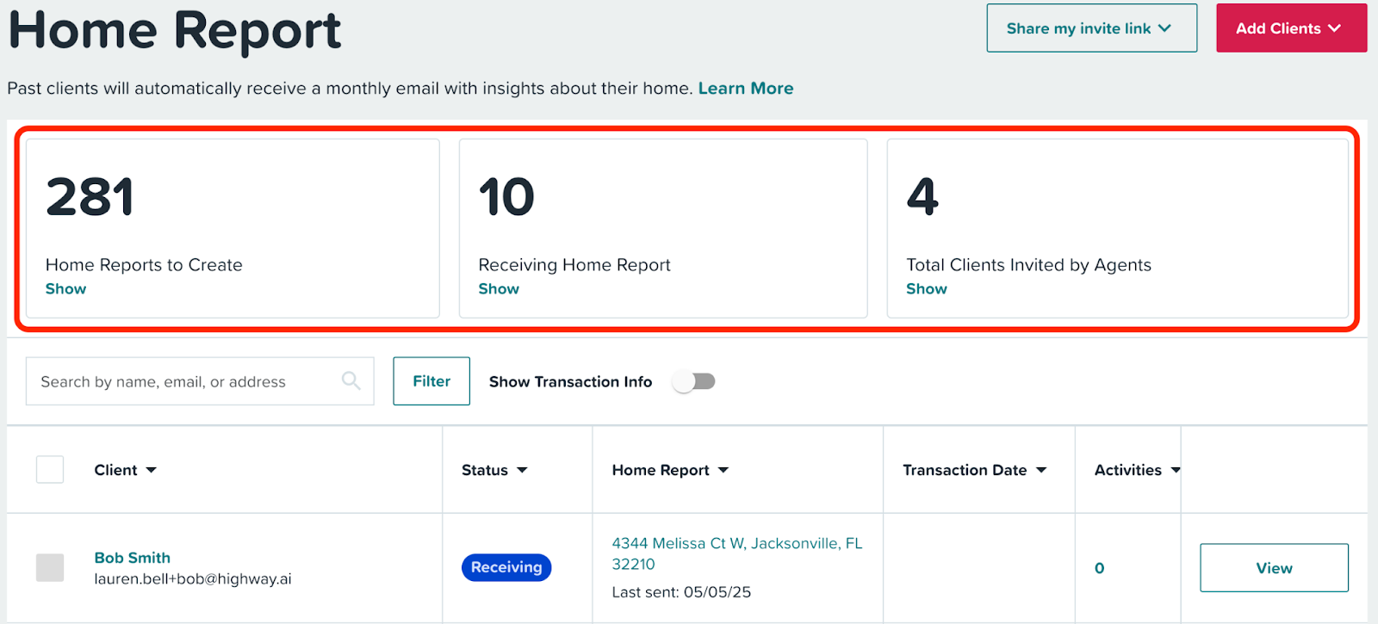Toggle Show Transaction Info switch

click(694, 381)
